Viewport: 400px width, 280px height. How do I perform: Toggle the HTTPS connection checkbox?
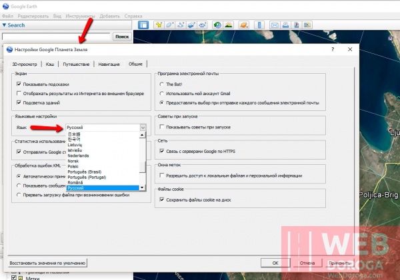(162, 151)
